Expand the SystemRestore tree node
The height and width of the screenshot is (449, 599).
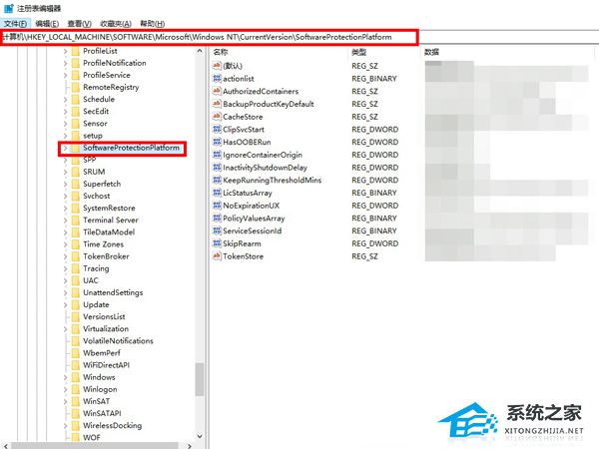click(65, 209)
